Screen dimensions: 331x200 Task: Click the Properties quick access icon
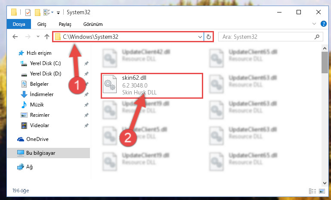point(28,12)
